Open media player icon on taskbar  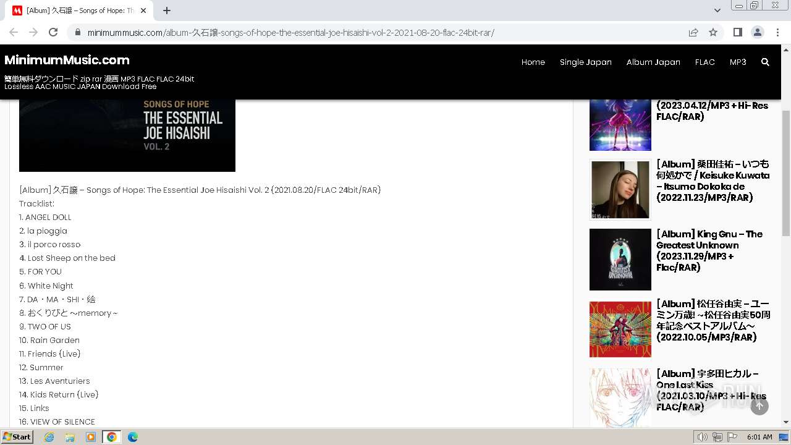pos(91,437)
